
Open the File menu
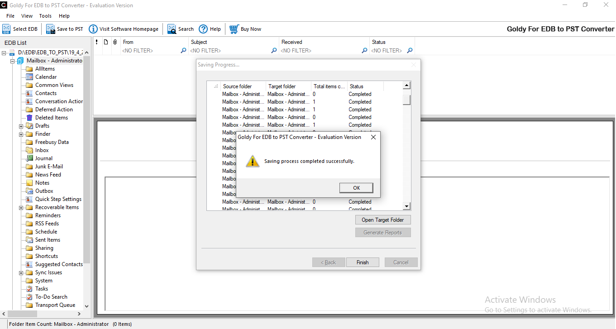coord(10,16)
